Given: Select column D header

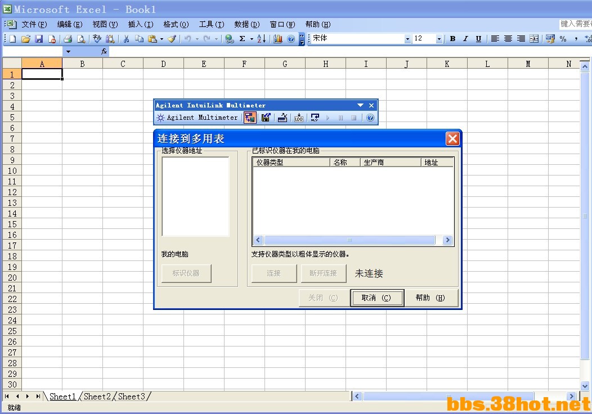Looking at the screenshot, I should (164, 64).
